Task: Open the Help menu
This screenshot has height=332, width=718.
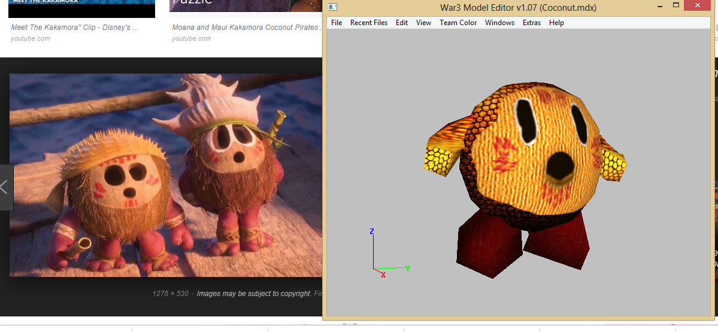Action: 556,22
